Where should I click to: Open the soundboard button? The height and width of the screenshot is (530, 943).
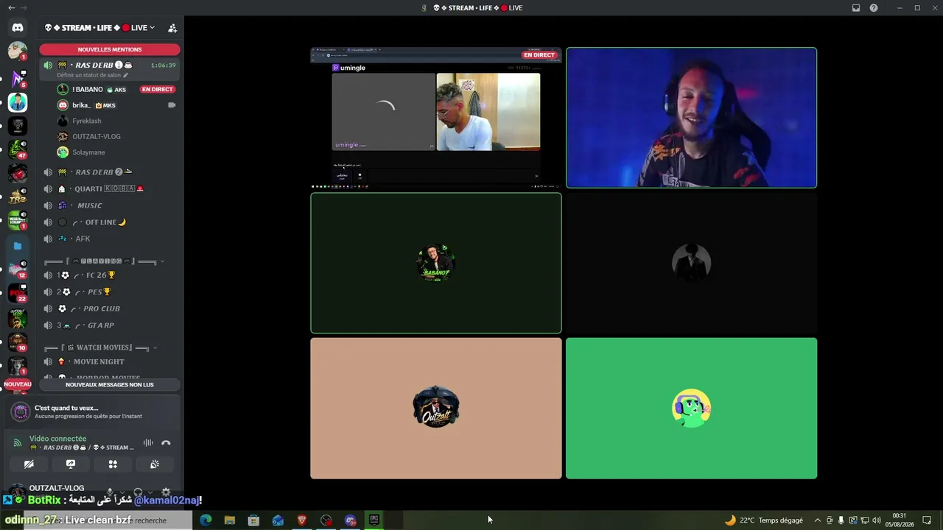coord(155,464)
